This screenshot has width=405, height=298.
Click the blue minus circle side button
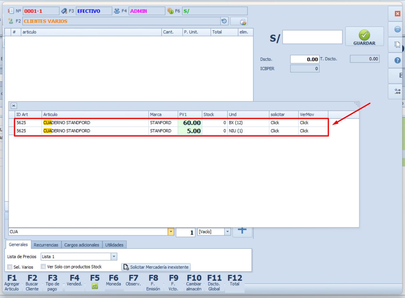tap(397, 29)
